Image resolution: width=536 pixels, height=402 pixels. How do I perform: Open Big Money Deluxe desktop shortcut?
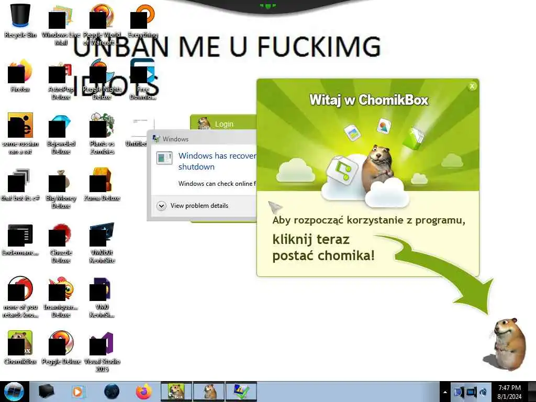click(x=61, y=188)
